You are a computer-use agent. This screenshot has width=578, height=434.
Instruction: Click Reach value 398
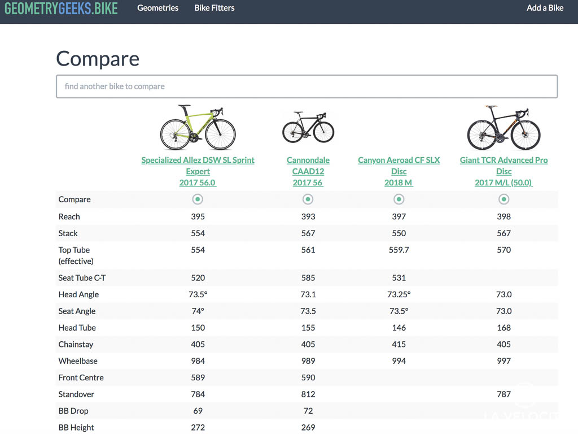click(504, 216)
